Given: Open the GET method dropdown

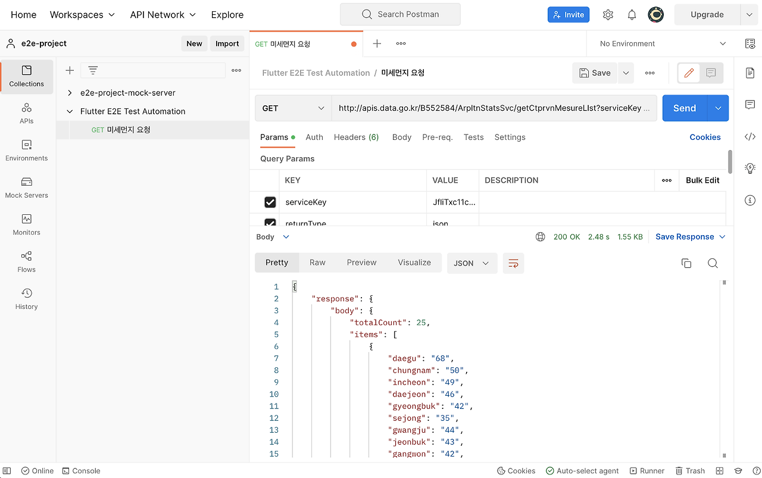Looking at the screenshot, I should (293, 108).
